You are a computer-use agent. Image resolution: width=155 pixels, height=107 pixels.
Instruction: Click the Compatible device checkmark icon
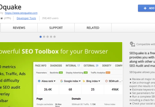(x=132, y=44)
